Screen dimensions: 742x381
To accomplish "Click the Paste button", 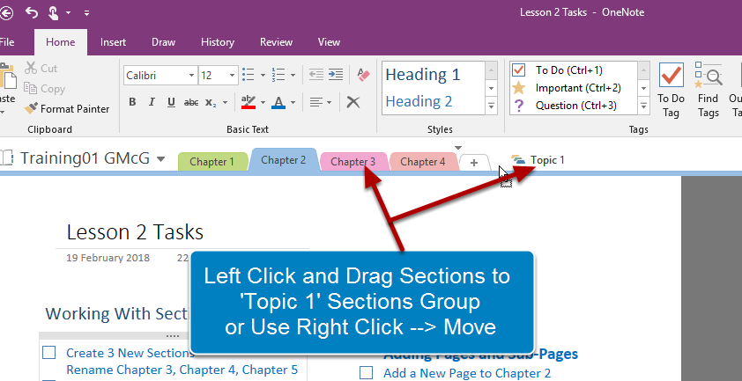I will (x=8, y=87).
